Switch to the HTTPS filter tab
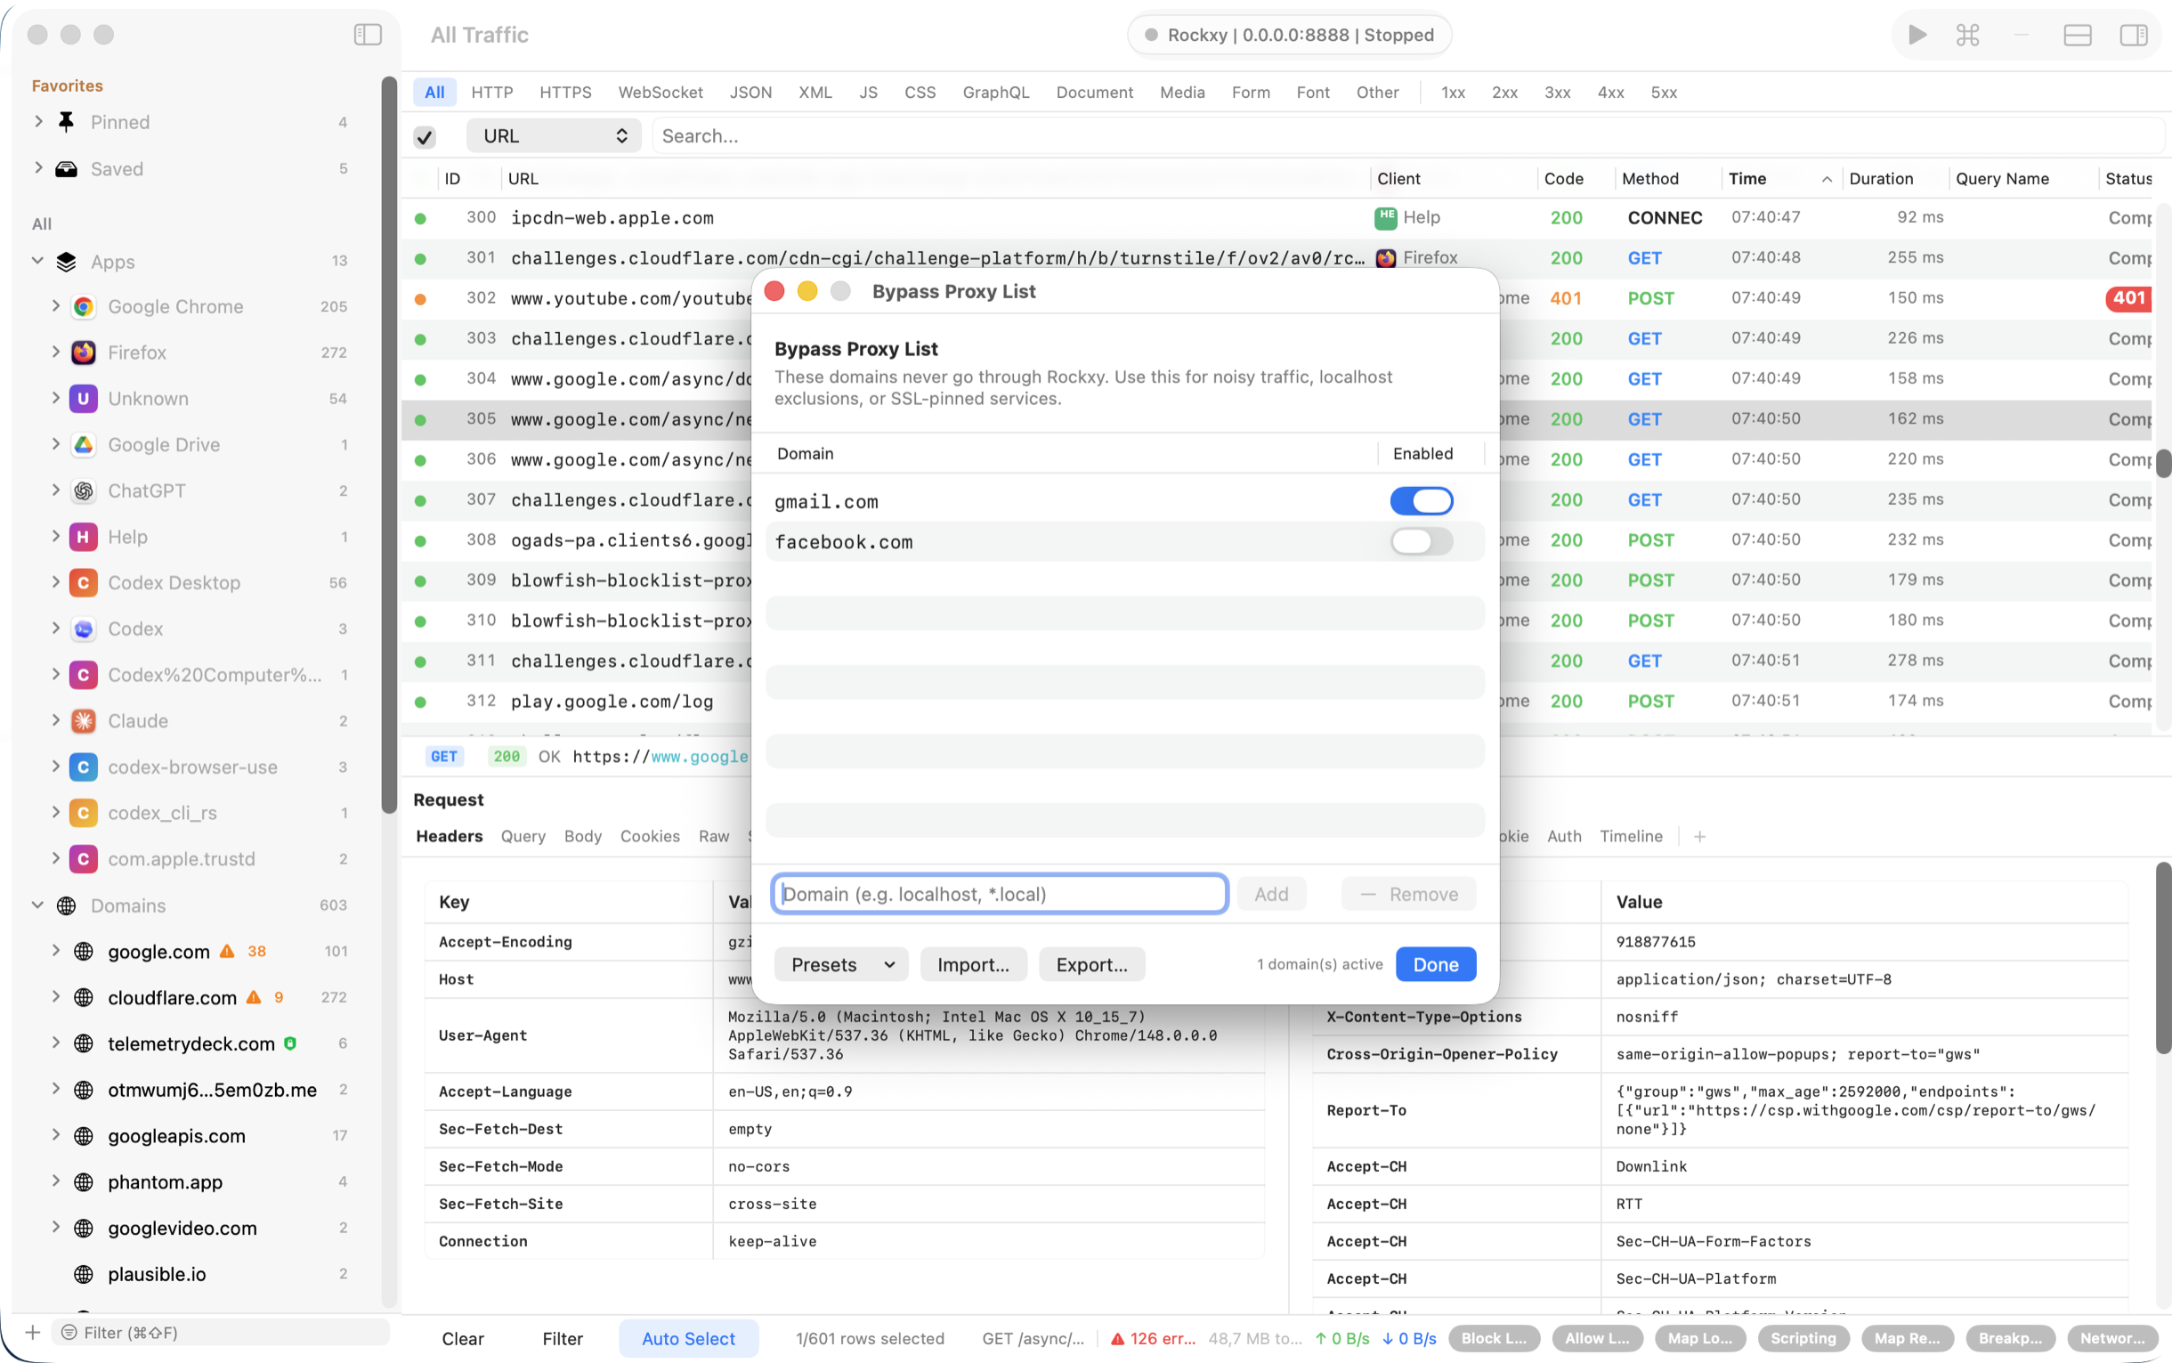The image size is (2172, 1363). (x=565, y=92)
